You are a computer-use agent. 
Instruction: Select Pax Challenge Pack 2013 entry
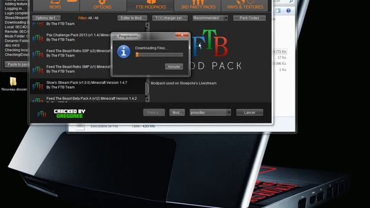[x=88, y=37]
